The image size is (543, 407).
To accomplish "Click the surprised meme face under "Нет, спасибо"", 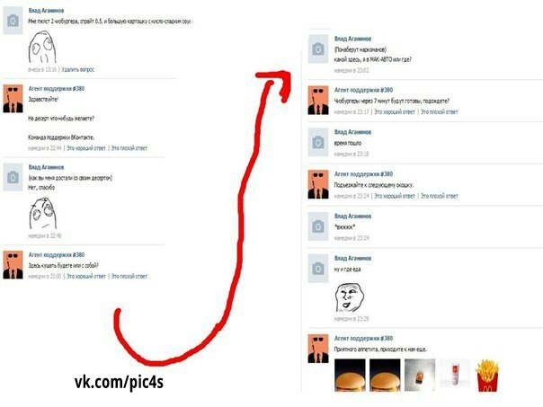I will coord(43,213).
